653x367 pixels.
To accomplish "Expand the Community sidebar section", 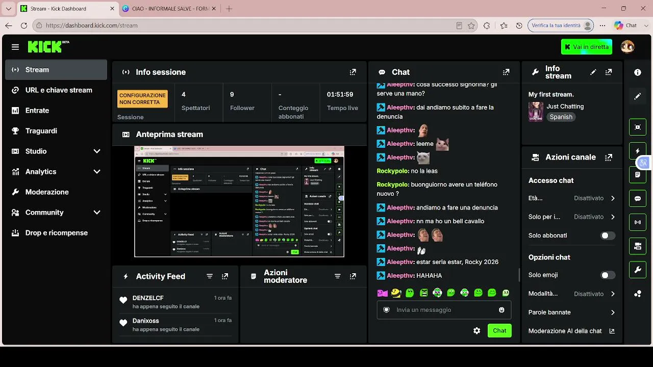I will coord(56,213).
